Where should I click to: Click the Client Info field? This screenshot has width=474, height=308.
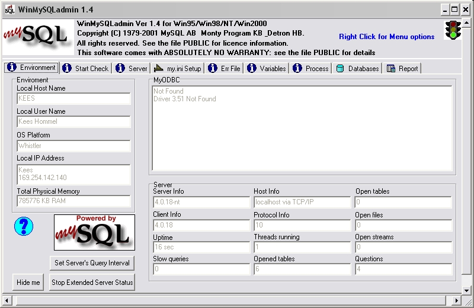[201, 225]
